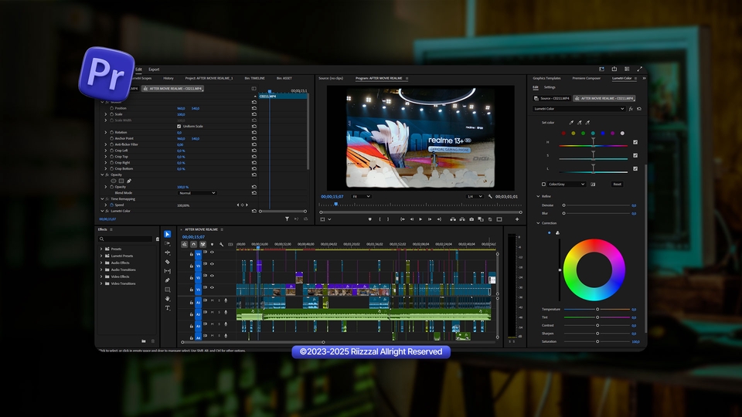Screen dimensions: 742x417
Task: Click the first Set color eyedropper
Action: (571, 123)
